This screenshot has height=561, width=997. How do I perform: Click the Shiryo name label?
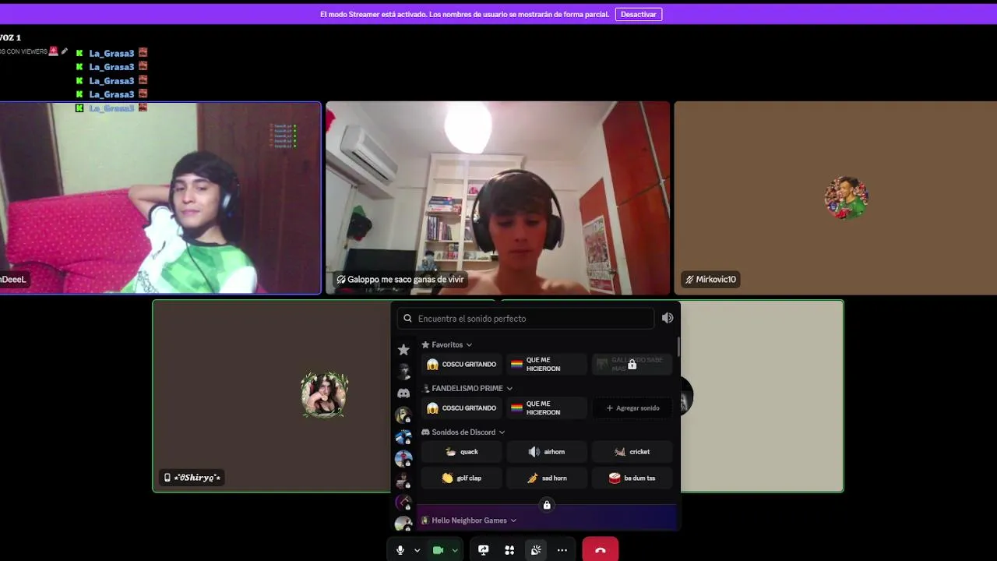click(192, 478)
